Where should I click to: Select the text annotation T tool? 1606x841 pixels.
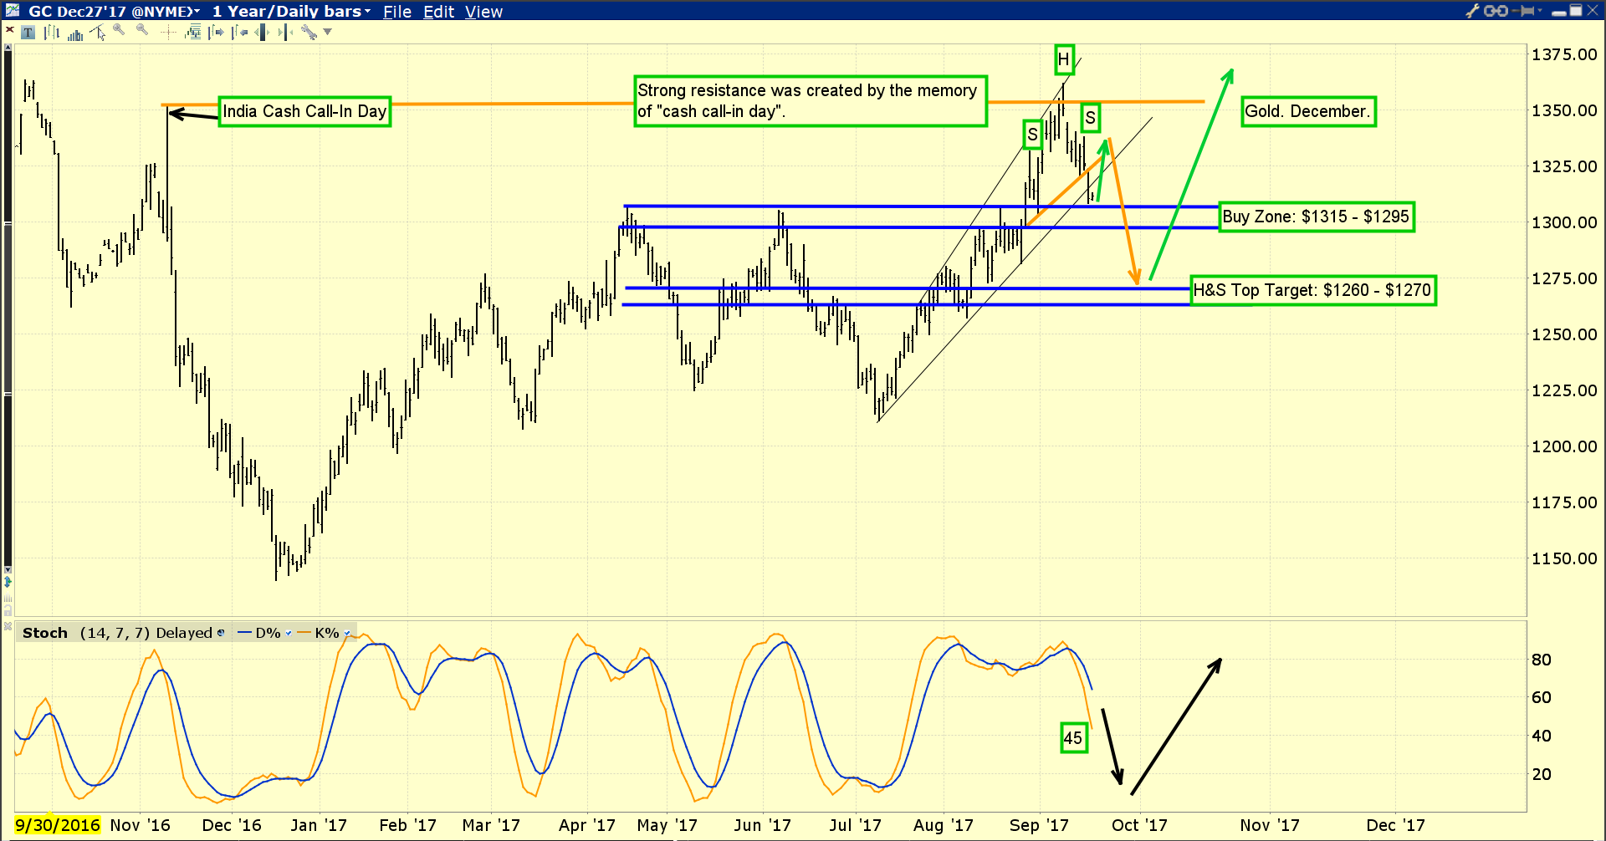point(28,33)
